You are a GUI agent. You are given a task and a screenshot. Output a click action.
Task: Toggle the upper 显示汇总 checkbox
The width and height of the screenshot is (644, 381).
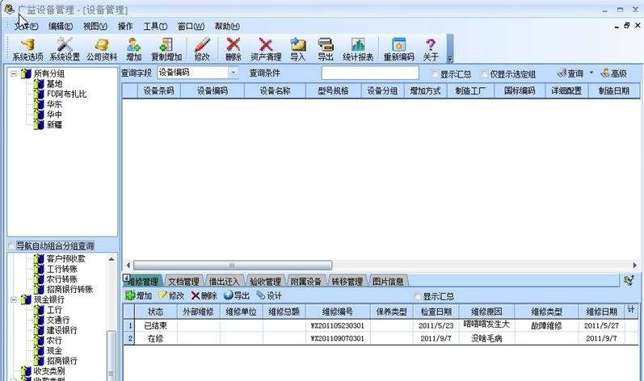point(435,74)
